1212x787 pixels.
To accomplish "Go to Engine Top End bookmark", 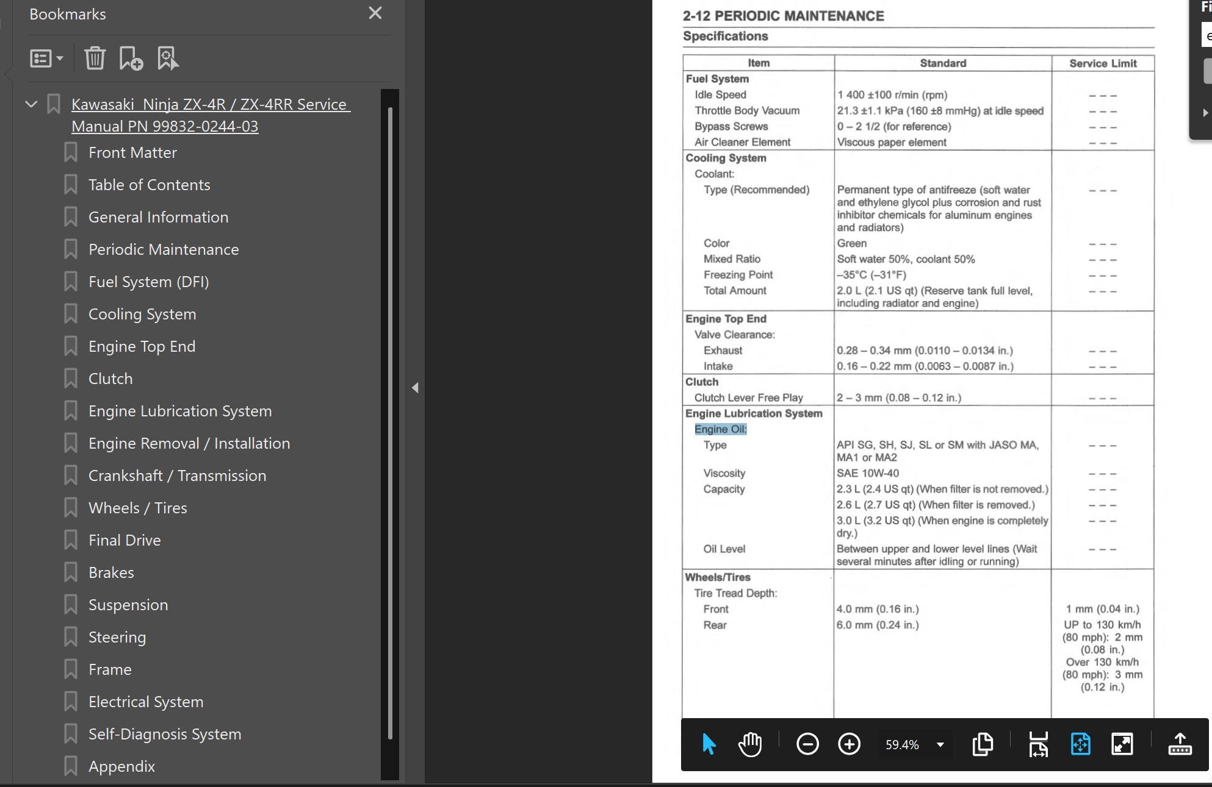I will pos(142,346).
